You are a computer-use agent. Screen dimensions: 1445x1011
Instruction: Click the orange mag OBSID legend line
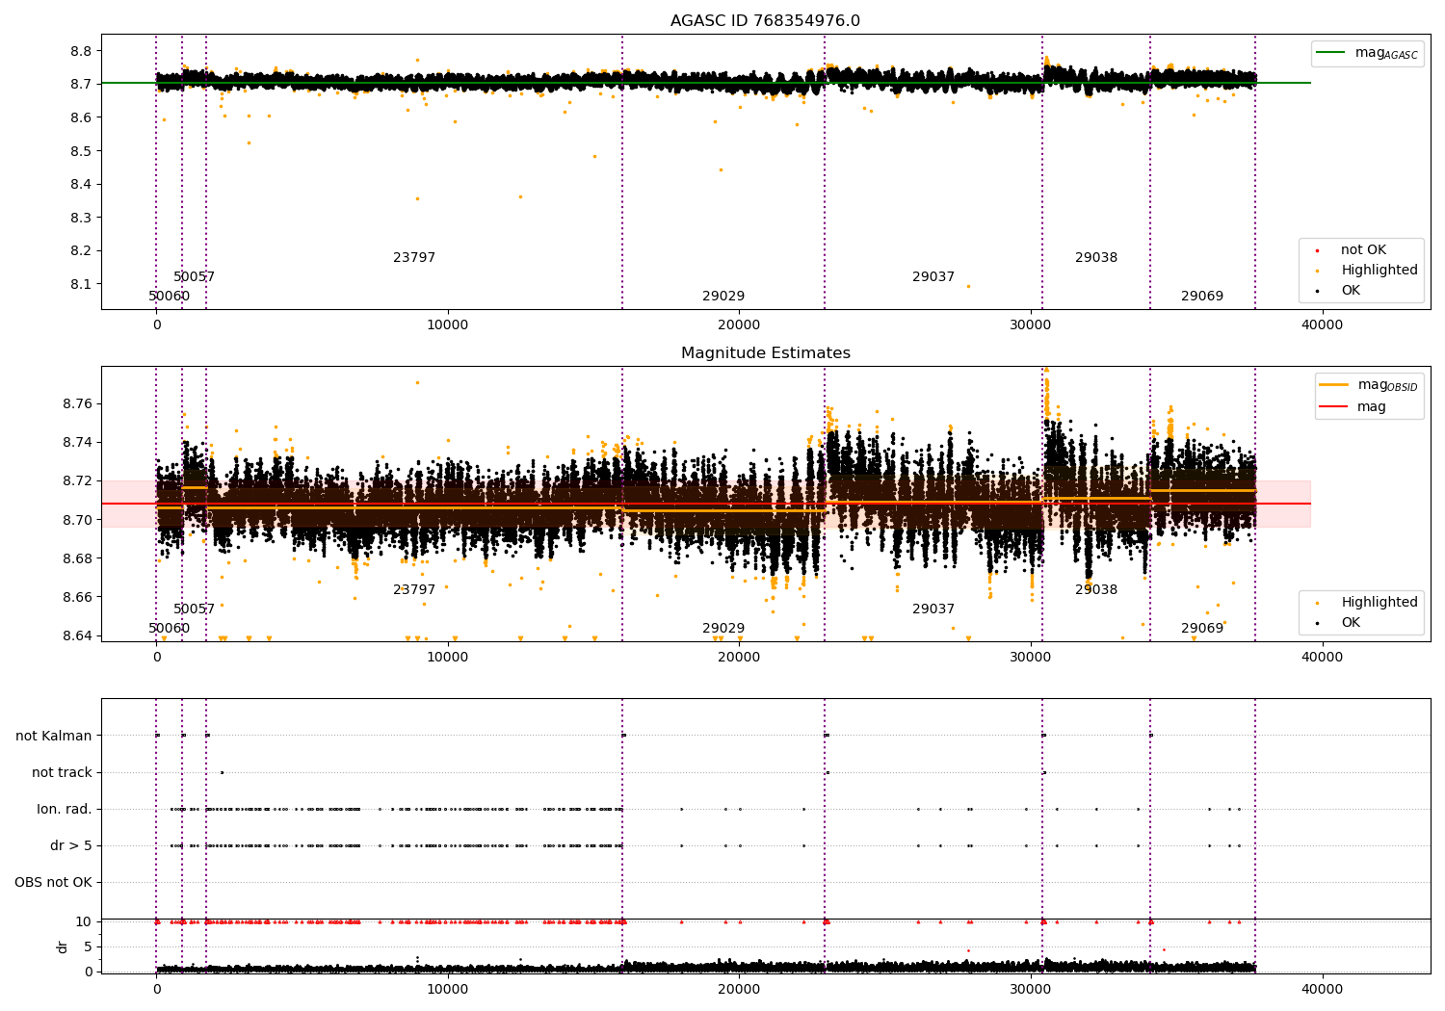tap(1333, 384)
